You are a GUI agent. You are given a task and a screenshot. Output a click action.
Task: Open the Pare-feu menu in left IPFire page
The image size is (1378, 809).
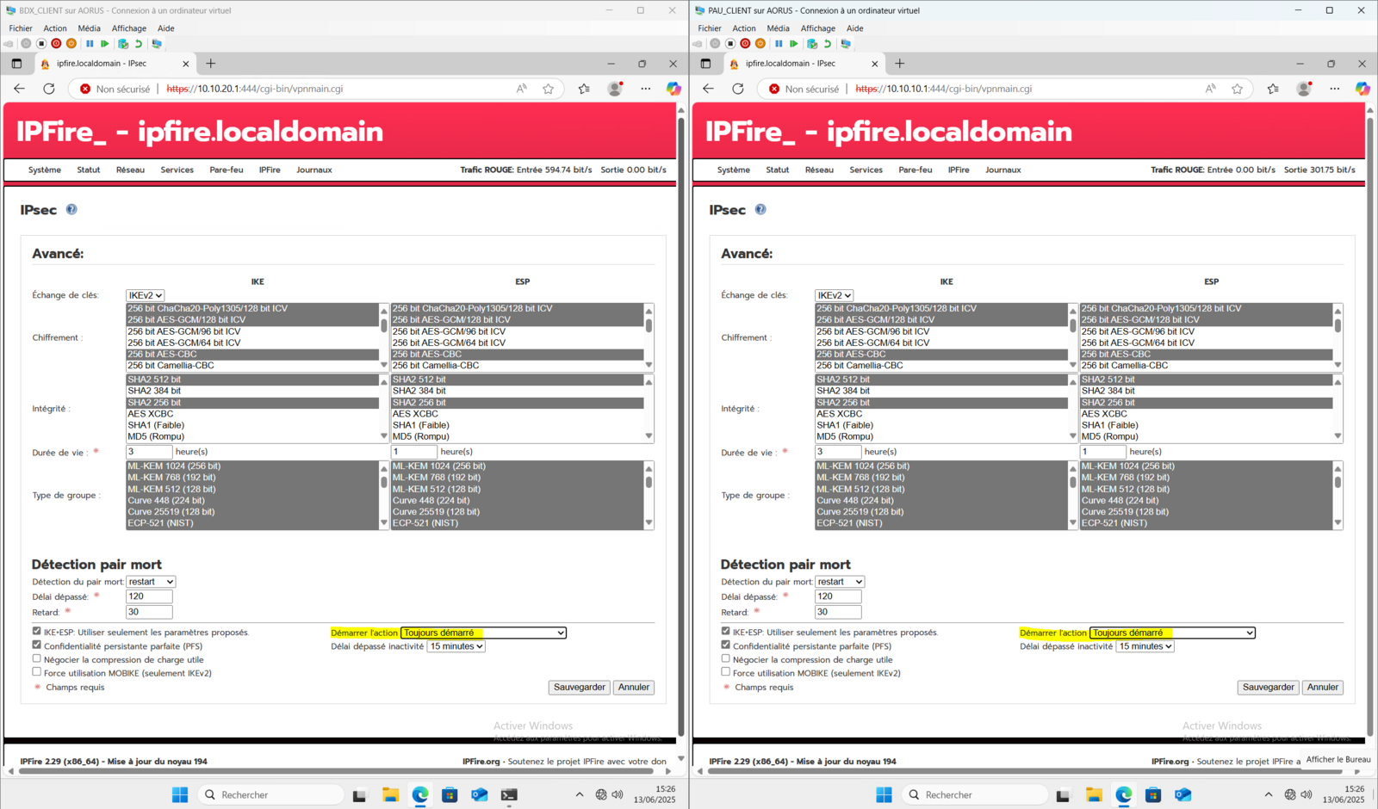coord(226,170)
